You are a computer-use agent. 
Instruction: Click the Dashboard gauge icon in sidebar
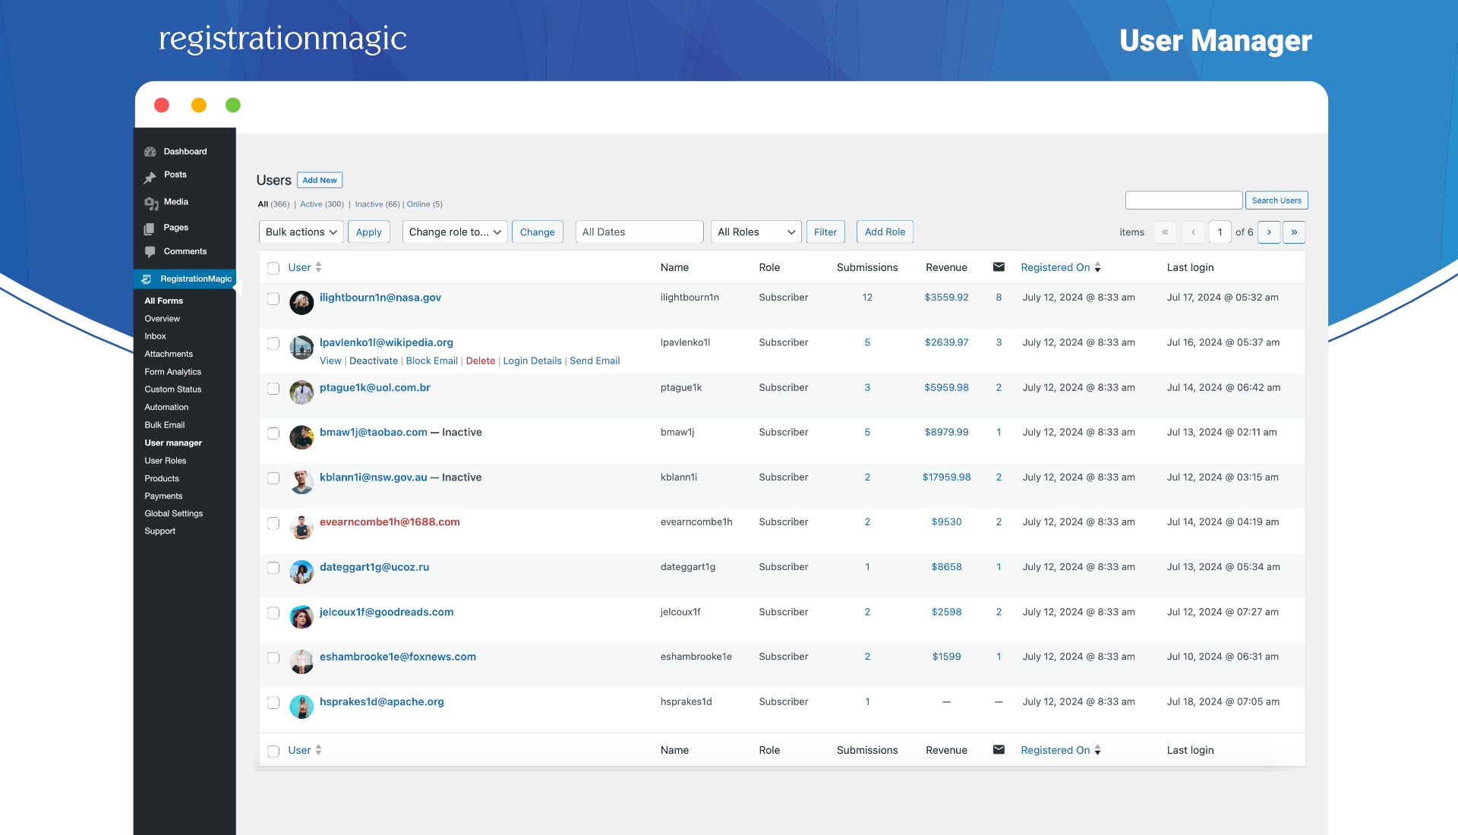click(150, 152)
